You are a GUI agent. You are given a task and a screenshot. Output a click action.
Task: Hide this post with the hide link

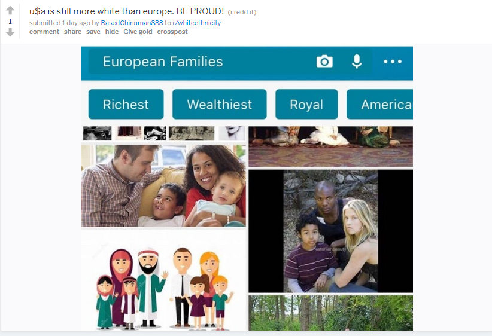click(x=112, y=32)
